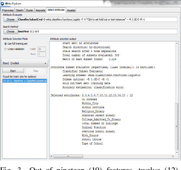Select Cross-validation radio button
Screen dimensions: 181x170
(6, 49)
